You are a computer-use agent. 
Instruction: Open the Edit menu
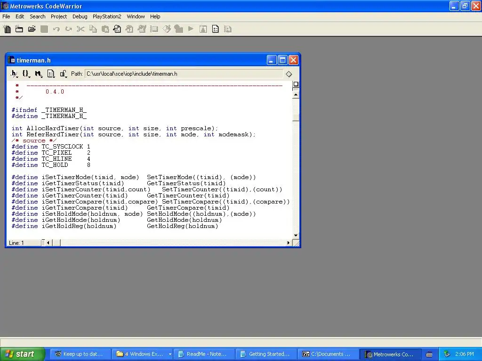(x=20, y=16)
